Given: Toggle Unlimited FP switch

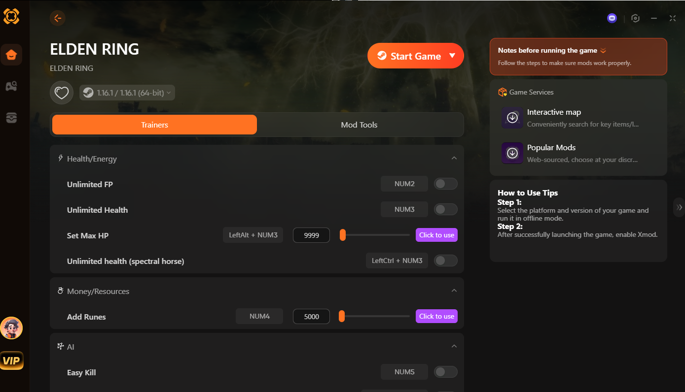Looking at the screenshot, I should coord(446,184).
